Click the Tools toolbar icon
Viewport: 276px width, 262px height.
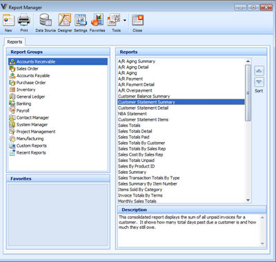pyautogui.click(x=114, y=20)
